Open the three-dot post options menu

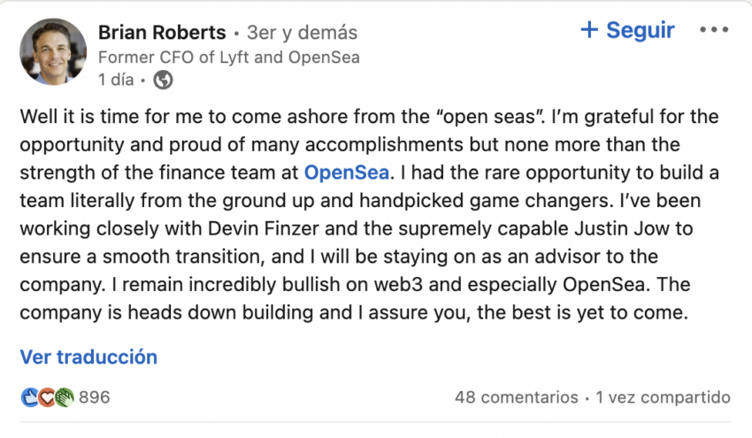click(713, 30)
